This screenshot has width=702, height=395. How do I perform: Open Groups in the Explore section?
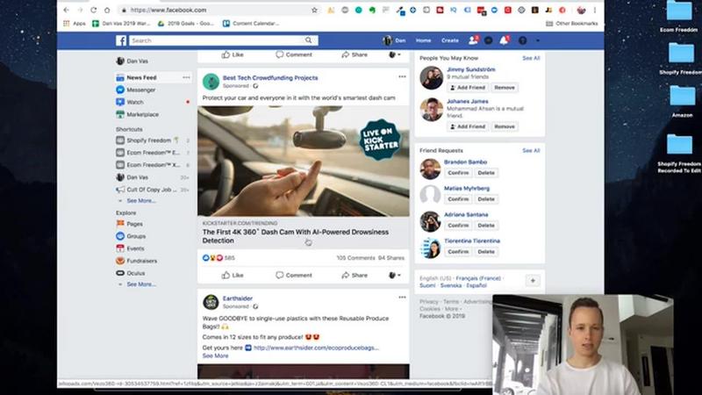(x=131, y=236)
